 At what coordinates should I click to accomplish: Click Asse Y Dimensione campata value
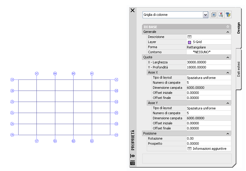point(209,118)
